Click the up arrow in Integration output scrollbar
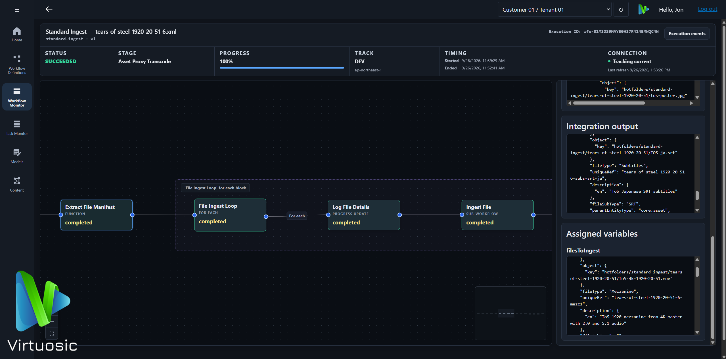The height and width of the screenshot is (359, 726). coord(697,137)
